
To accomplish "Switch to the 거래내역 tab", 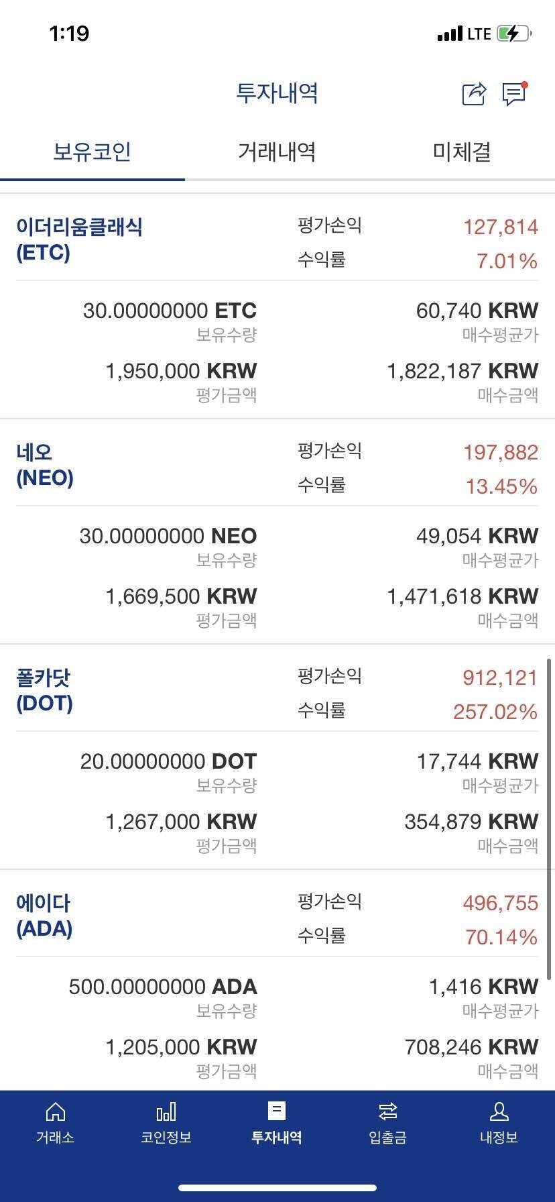I will [x=277, y=152].
